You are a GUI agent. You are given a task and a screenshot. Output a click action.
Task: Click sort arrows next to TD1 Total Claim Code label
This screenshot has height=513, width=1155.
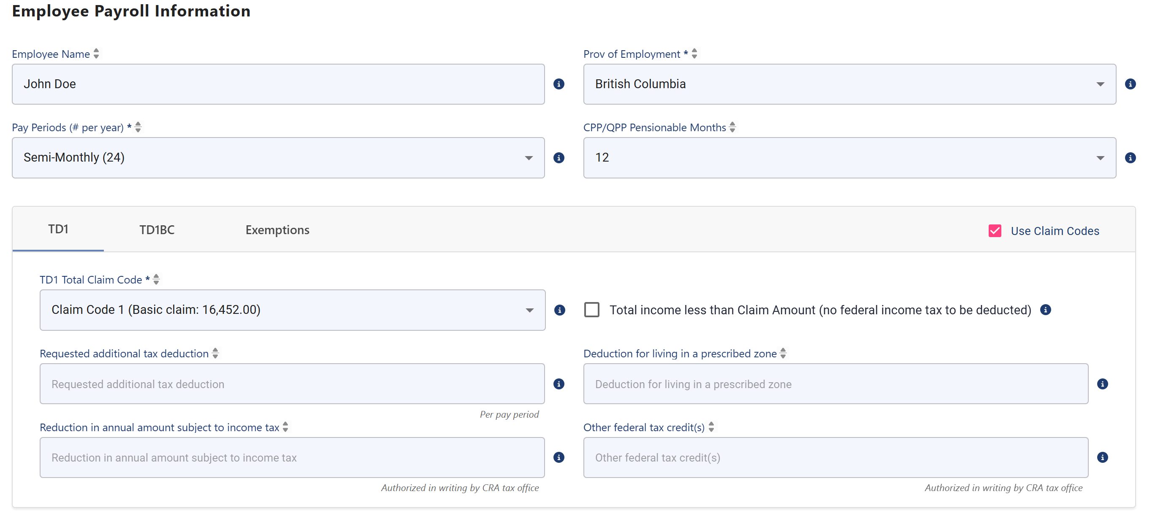pos(156,279)
